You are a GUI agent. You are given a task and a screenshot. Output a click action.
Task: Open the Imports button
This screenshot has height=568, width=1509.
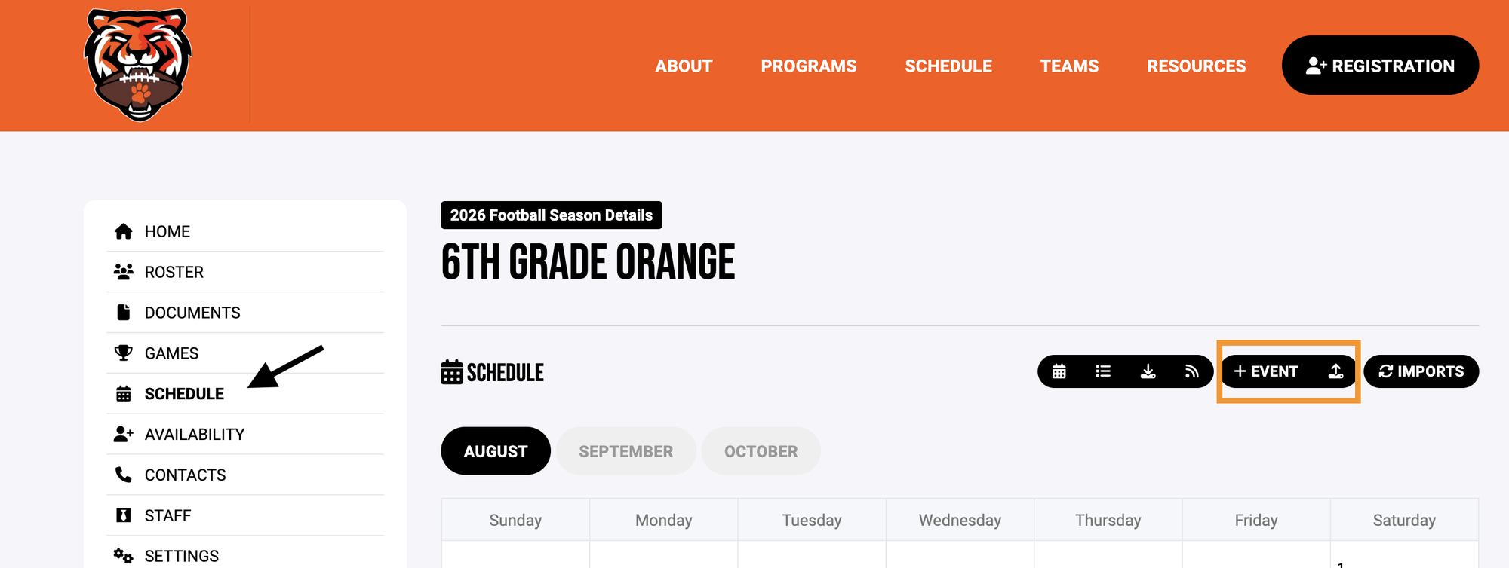(x=1421, y=371)
